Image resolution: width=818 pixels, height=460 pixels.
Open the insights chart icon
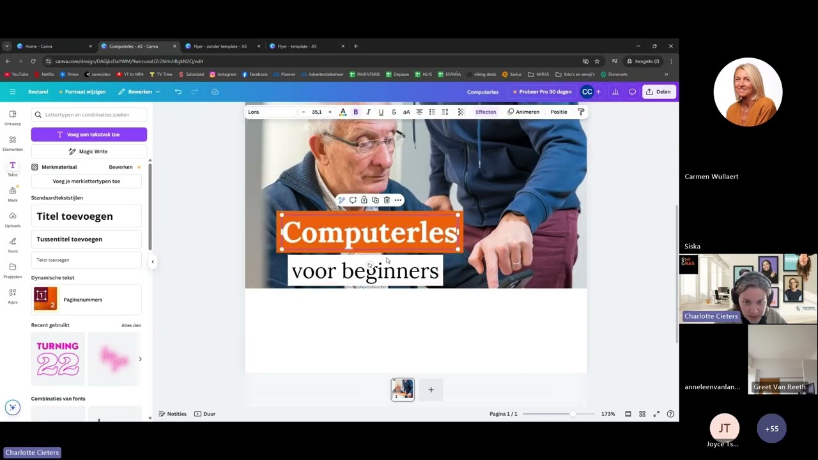[615, 92]
